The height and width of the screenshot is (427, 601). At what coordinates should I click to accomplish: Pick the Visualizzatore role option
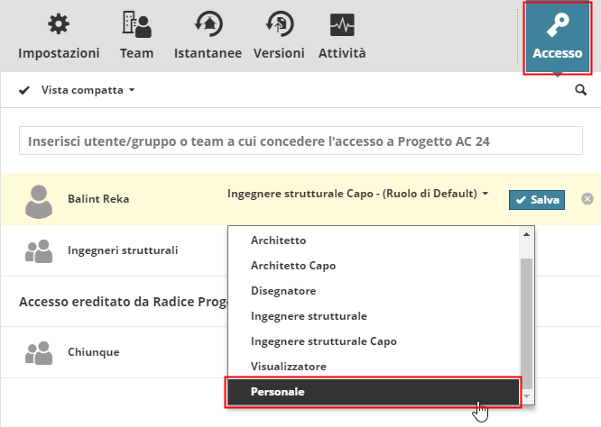(x=289, y=367)
